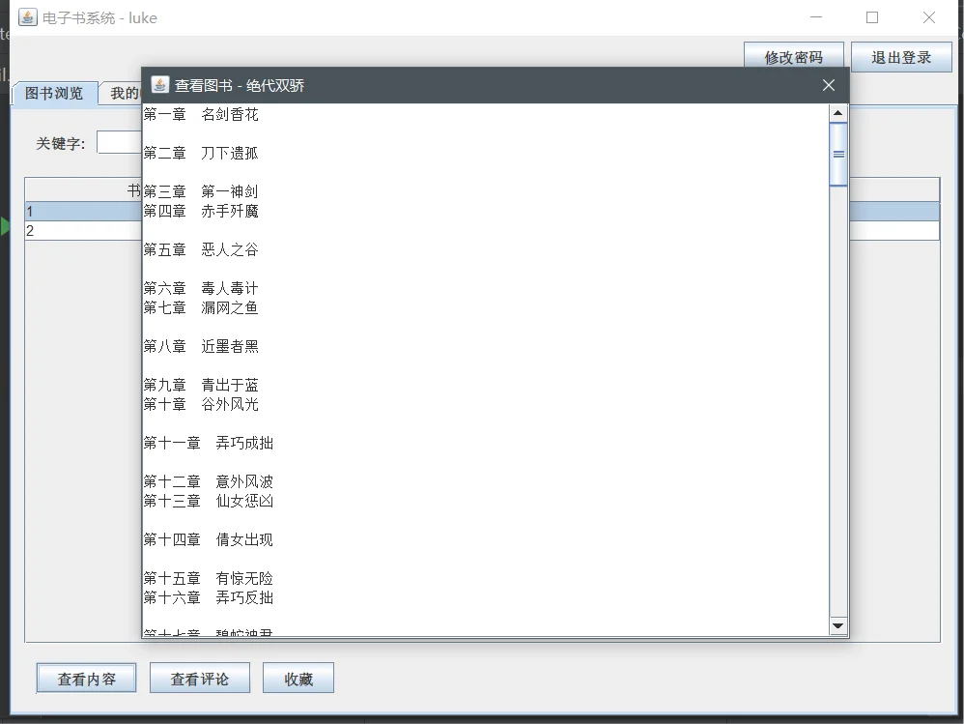Open the 图书浏览 tab
The image size is (964, 724).
point(54,94)
